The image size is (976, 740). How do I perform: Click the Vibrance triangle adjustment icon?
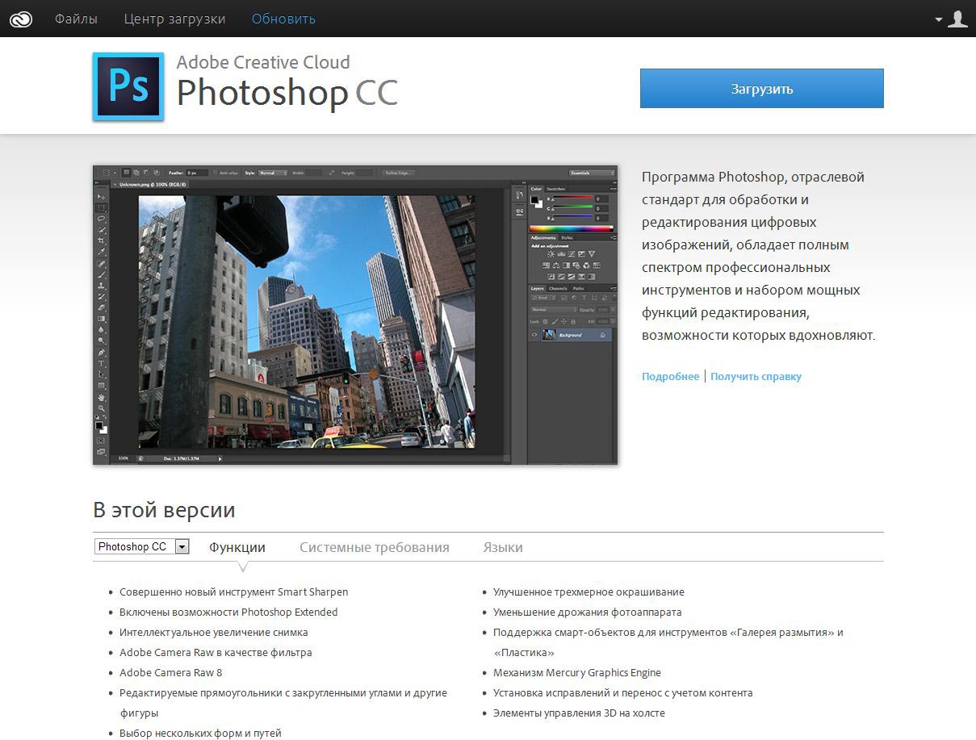click(x=592, y=254)
